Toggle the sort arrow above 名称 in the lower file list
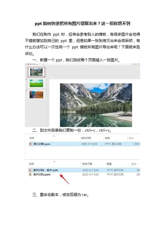This screenshot has width=165, height=234. tap(54, 162)
